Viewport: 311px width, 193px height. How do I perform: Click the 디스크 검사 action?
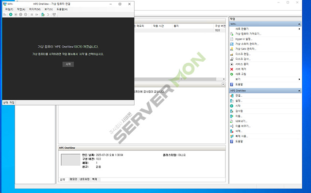pos(243,59)
